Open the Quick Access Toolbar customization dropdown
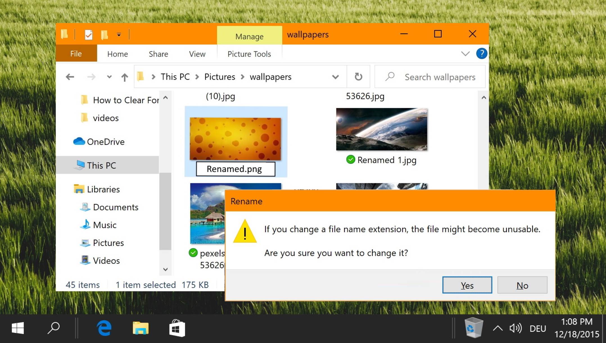This screenshot has width=606, height=343. [x=119, y=34]
